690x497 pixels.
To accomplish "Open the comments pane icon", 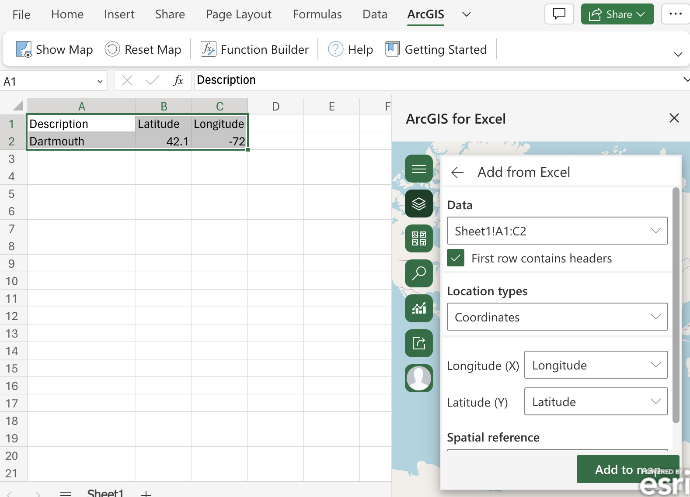I will click(x=559, y=14).
